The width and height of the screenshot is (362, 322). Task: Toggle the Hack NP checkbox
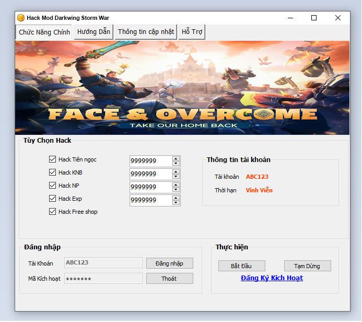pyautogui.click(x=52, y=186)
